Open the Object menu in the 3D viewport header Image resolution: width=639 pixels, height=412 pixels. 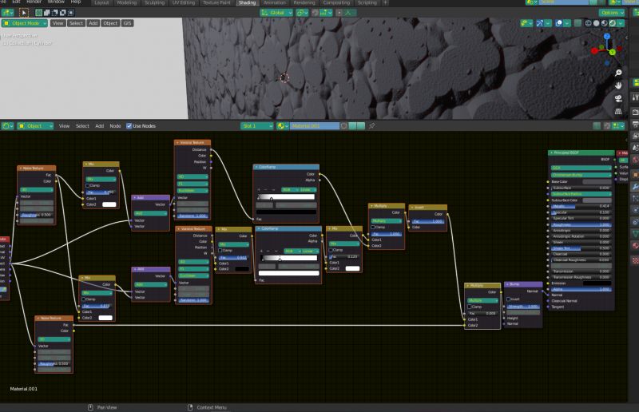click(x=110, y=23)
